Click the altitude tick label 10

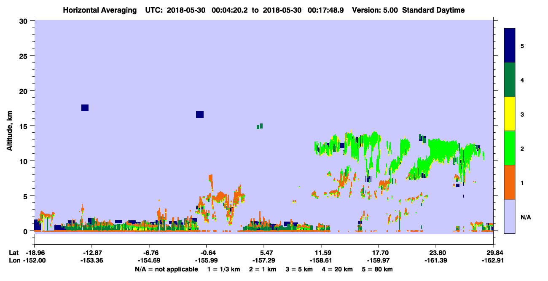click(x=24, y=161)
